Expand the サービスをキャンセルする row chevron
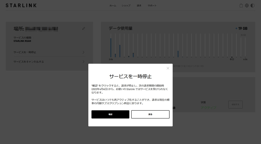261x144 pixels. (x=84, y=62)
